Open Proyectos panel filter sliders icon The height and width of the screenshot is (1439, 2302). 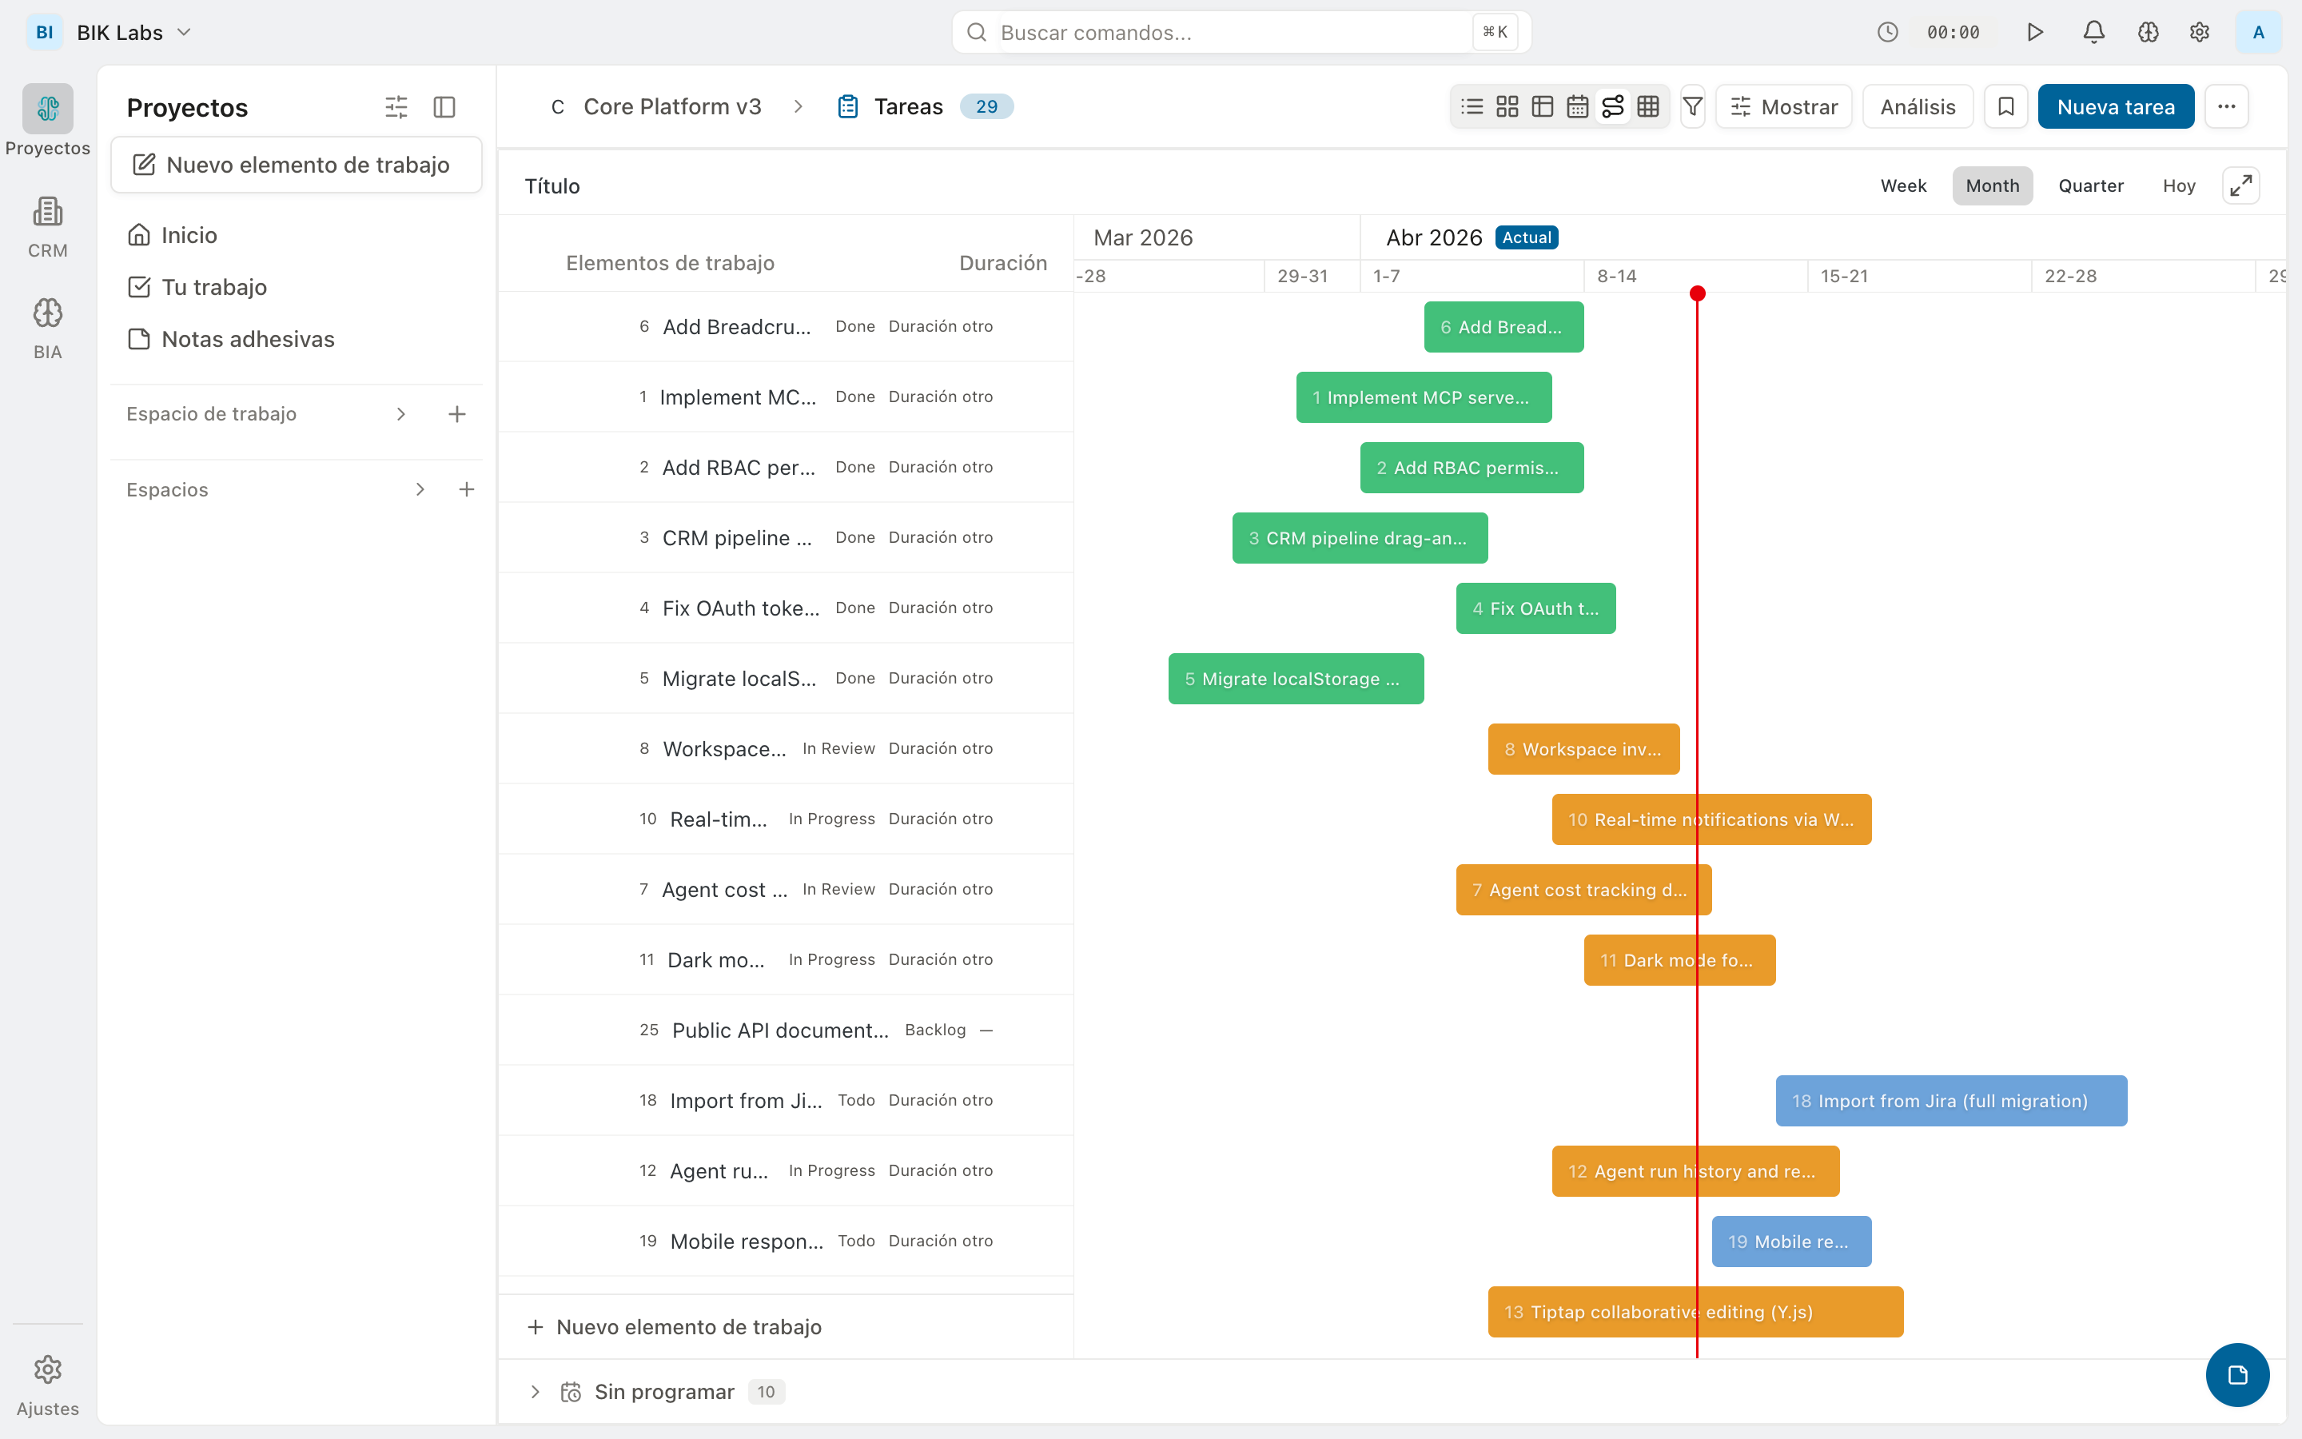(396, 108)
